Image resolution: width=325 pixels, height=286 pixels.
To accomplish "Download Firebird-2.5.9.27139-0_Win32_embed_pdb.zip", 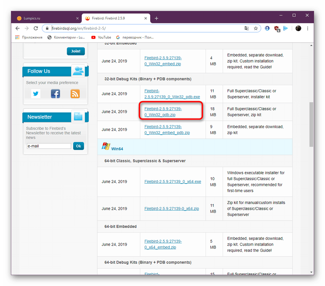I will (167, 130).
